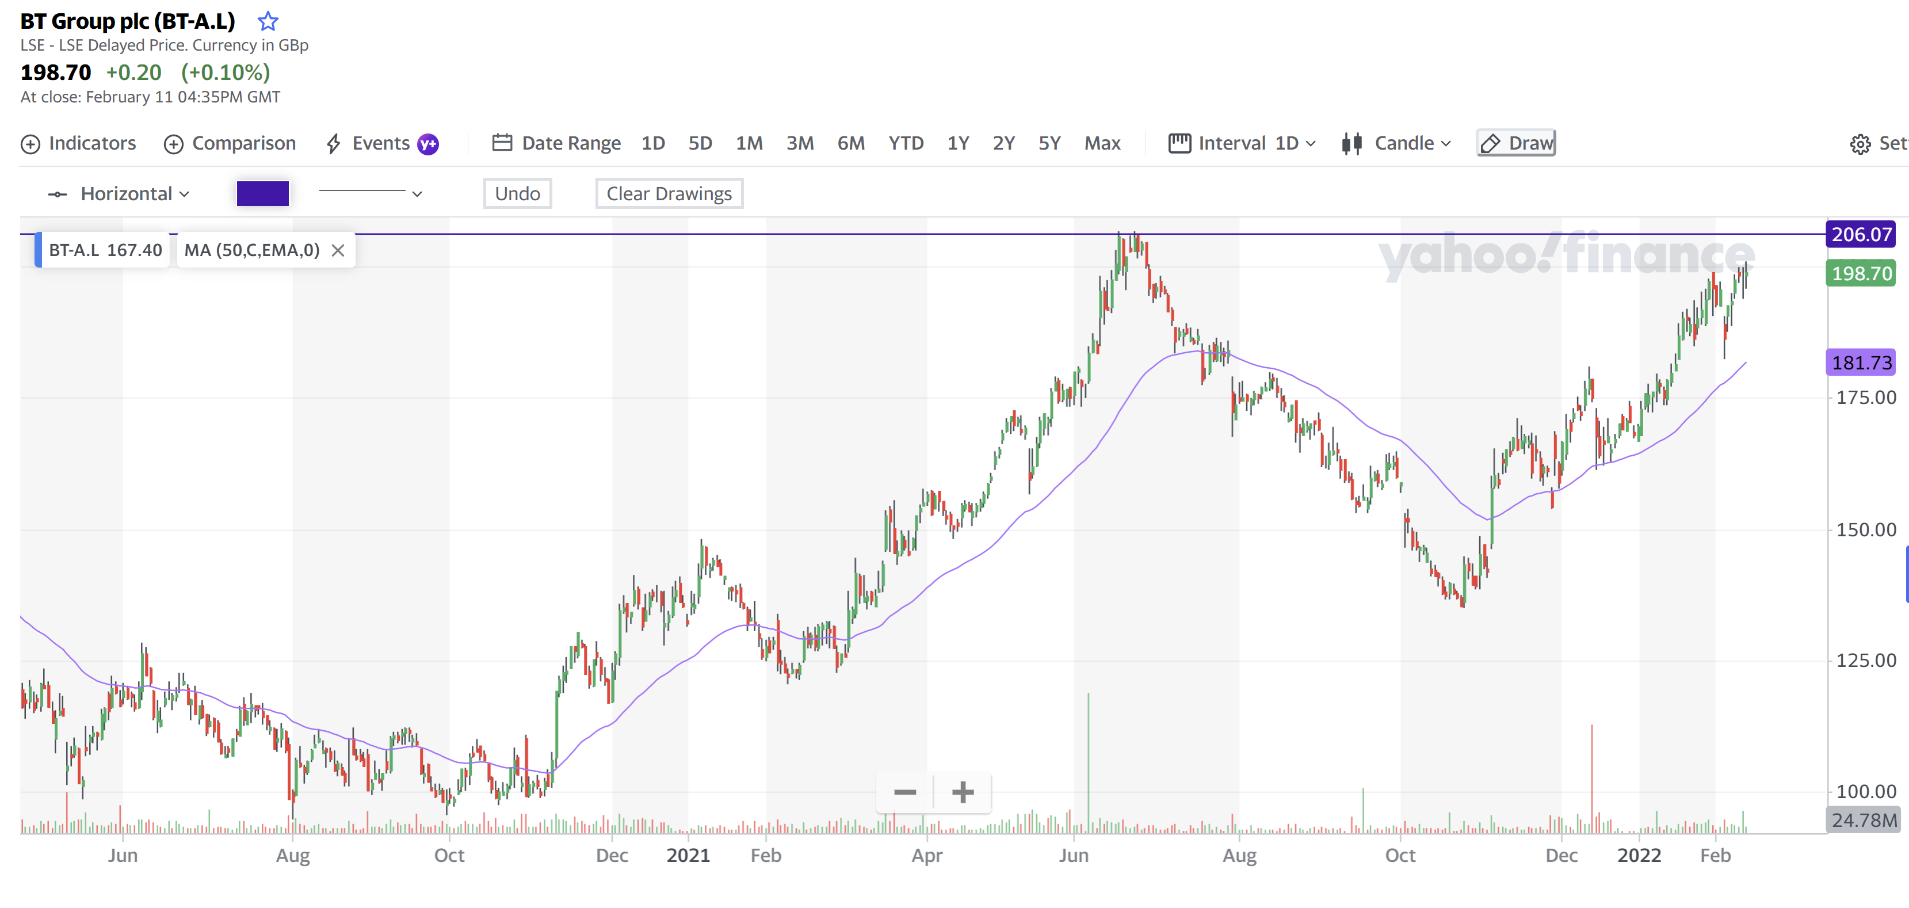The height and width of the screenshot is (908, 1909).
Task: Click the horizontal line tool icon
Action: tap(57, 194)
